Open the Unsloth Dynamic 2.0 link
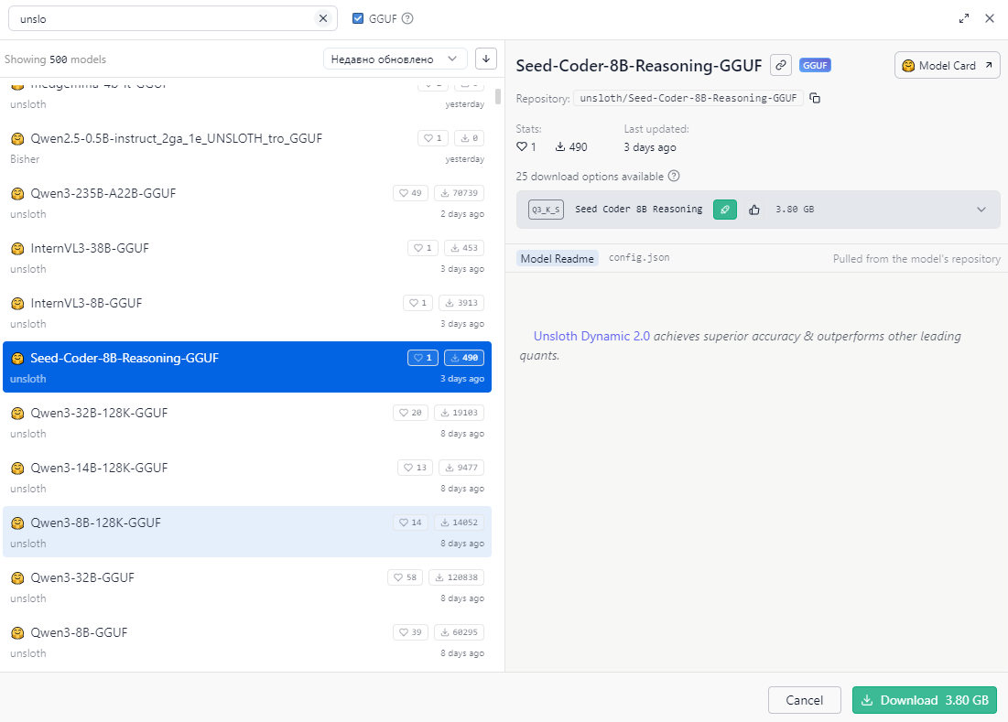 coord(591,336)
